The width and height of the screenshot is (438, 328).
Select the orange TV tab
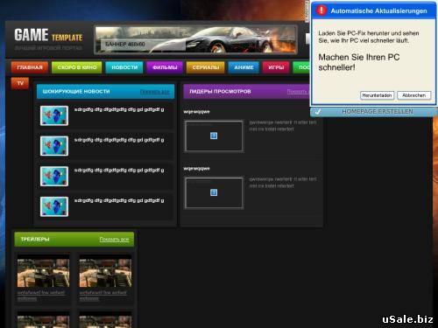tap(20, 83)
